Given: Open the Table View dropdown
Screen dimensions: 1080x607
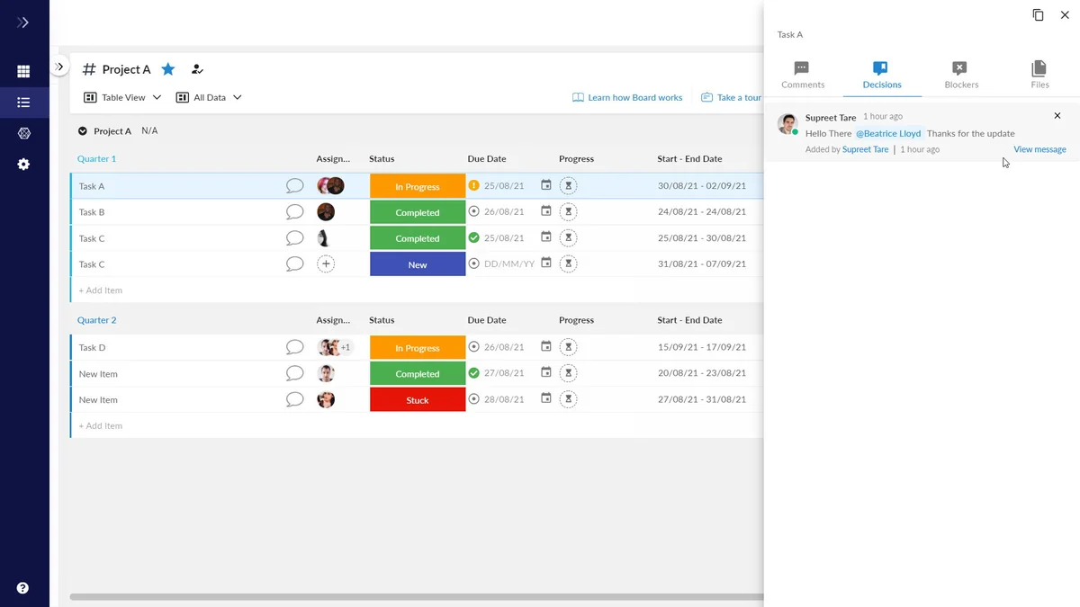Looking at the screenshot, I should pyautogui.click(x=122, y=97).
